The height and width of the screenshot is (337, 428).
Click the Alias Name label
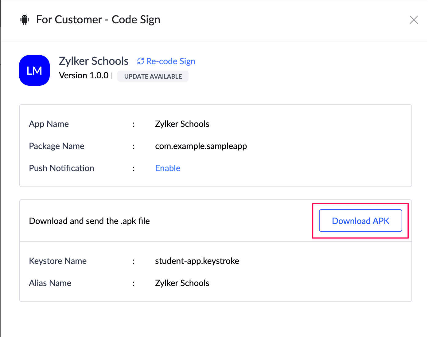point(50,283)
